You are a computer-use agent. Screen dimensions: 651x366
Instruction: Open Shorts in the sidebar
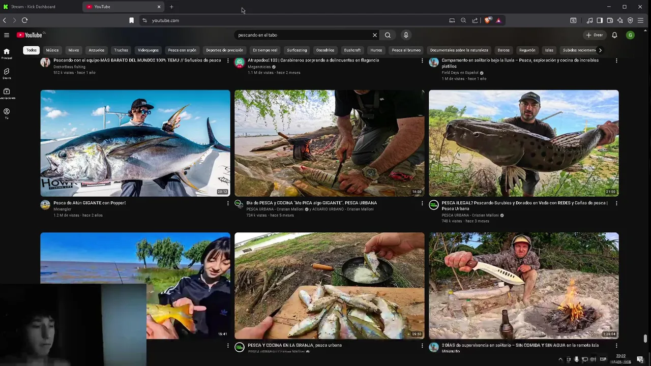click(x=7, y=74)
